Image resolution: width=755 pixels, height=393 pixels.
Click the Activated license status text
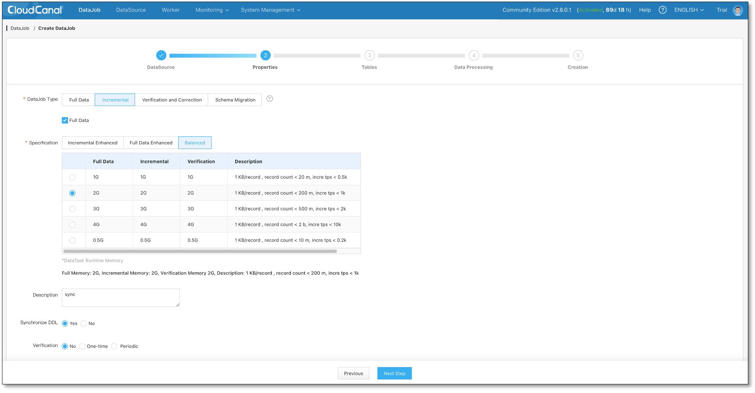[x=590, y=10]
